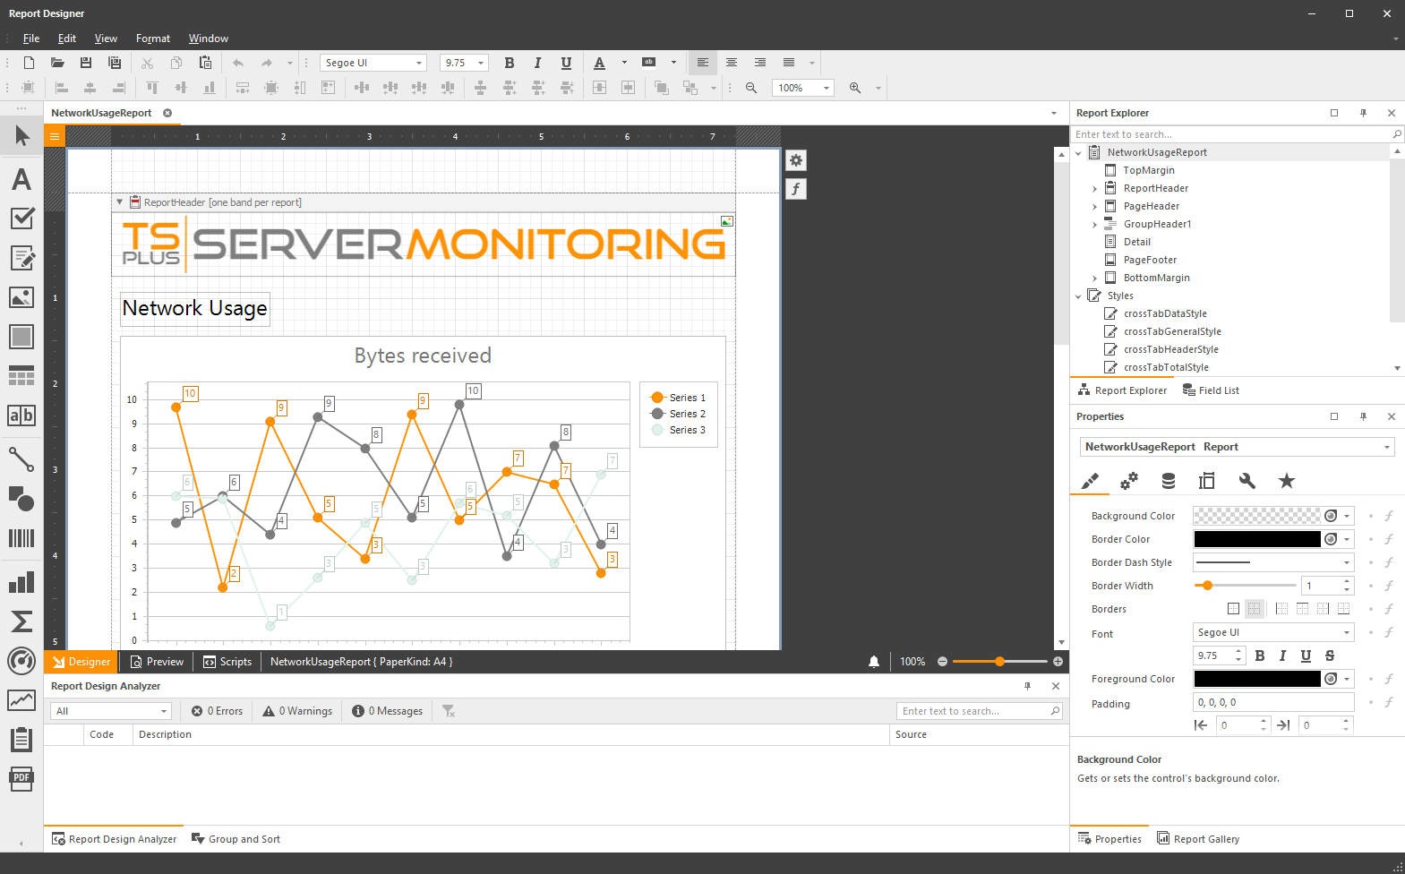Toggle the Errors filter in analyzer
This screenshot has height=874, width=1405.
[218, 711]
